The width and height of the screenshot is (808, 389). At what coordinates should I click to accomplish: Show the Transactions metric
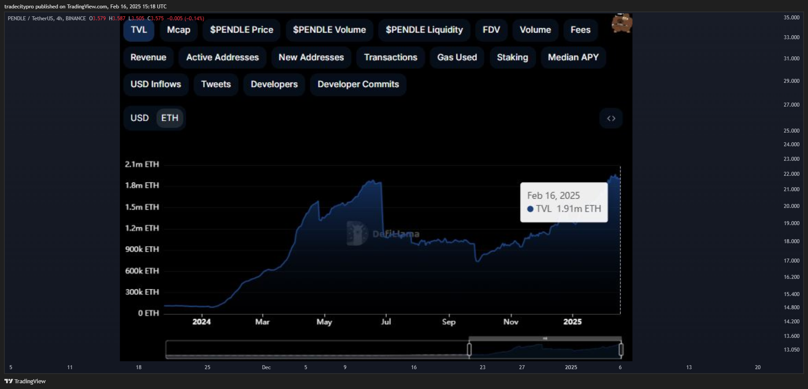391,57
